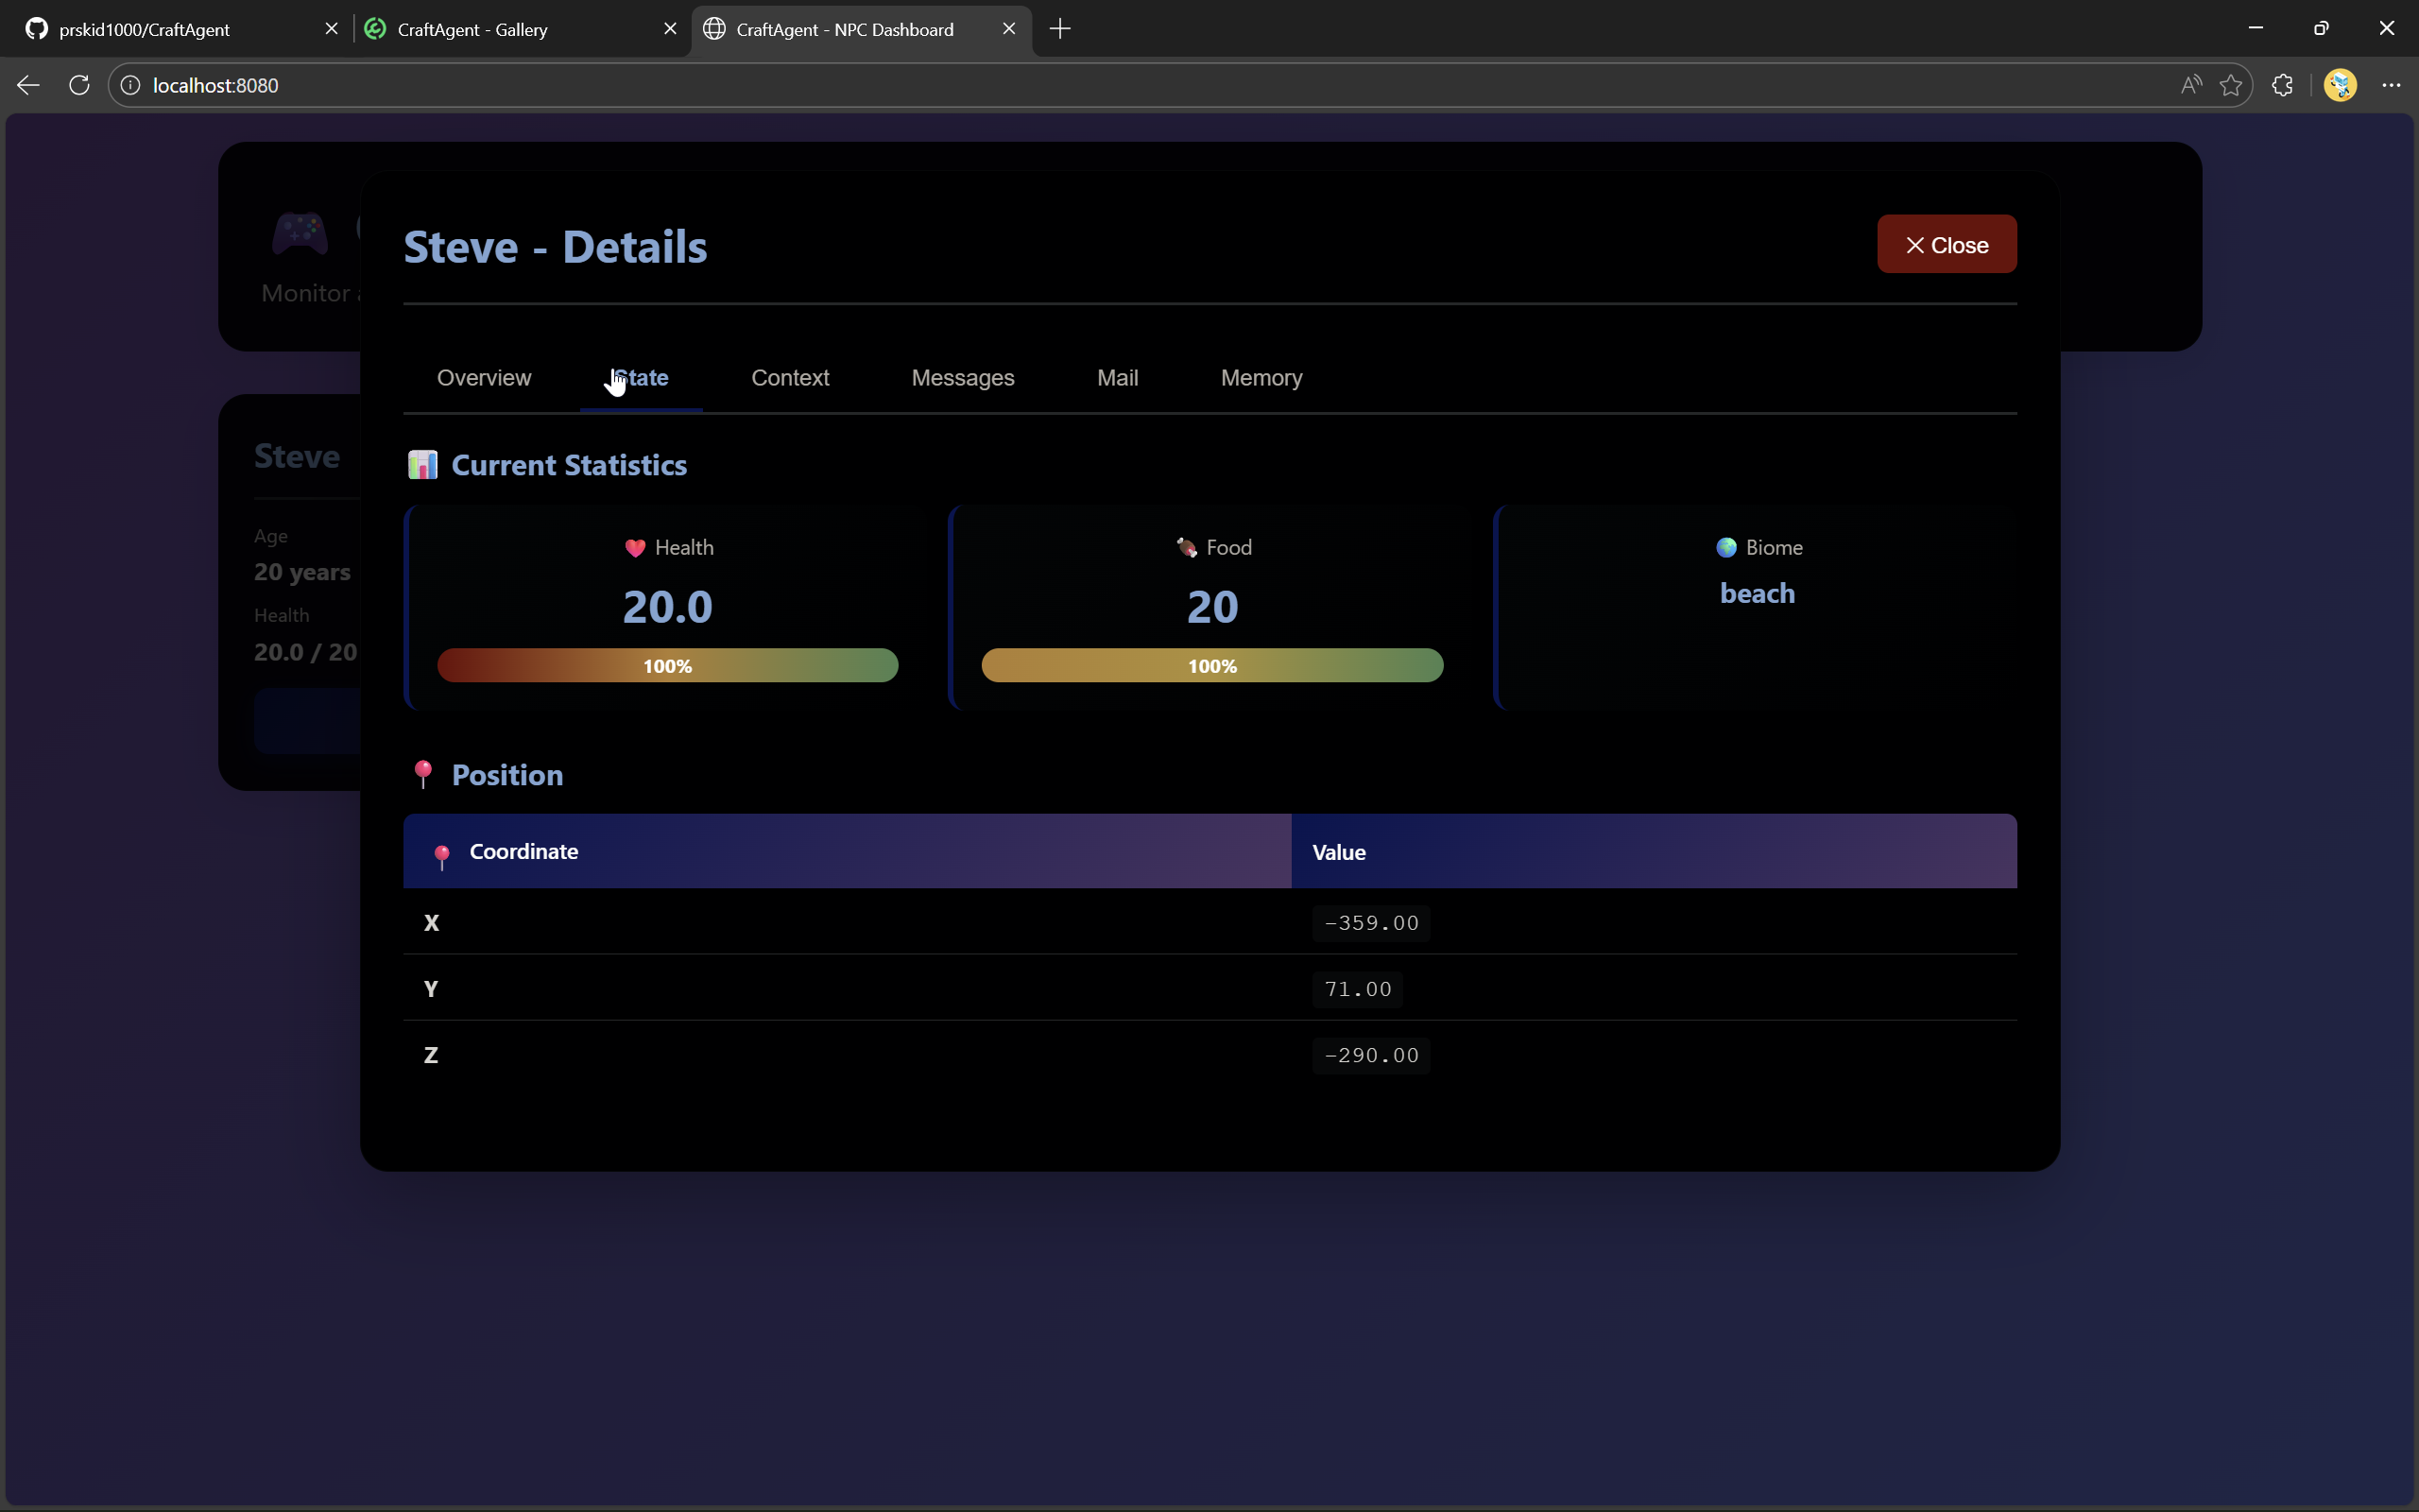Open the Memory tab

(1261, 378)
